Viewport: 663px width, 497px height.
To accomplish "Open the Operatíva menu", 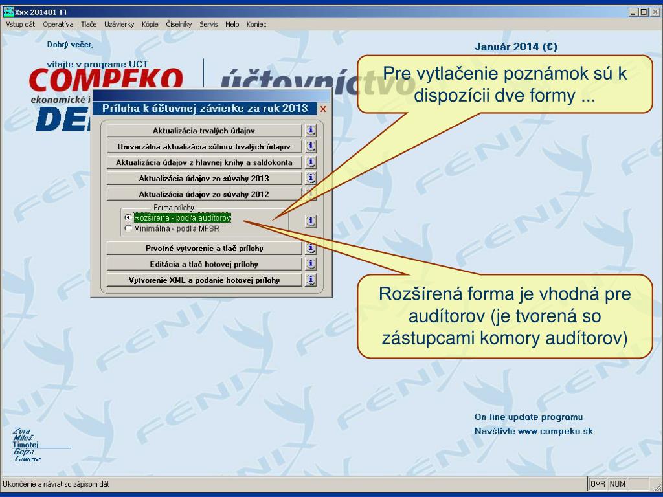I will click(x=58, y=25).
